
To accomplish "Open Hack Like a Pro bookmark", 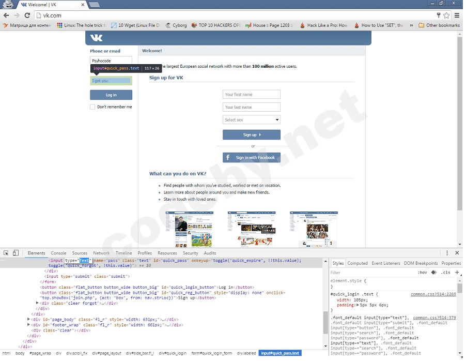I will tap(324, 25).
